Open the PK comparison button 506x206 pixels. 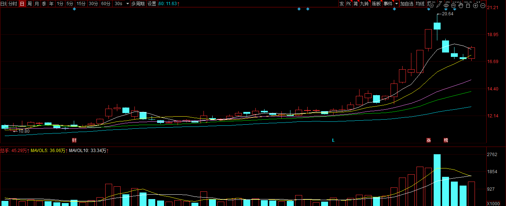click(349, 4)
